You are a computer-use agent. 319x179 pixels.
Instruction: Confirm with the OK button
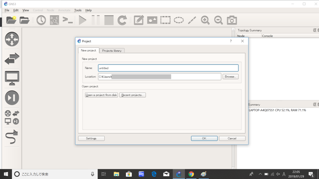coord(204,138)
